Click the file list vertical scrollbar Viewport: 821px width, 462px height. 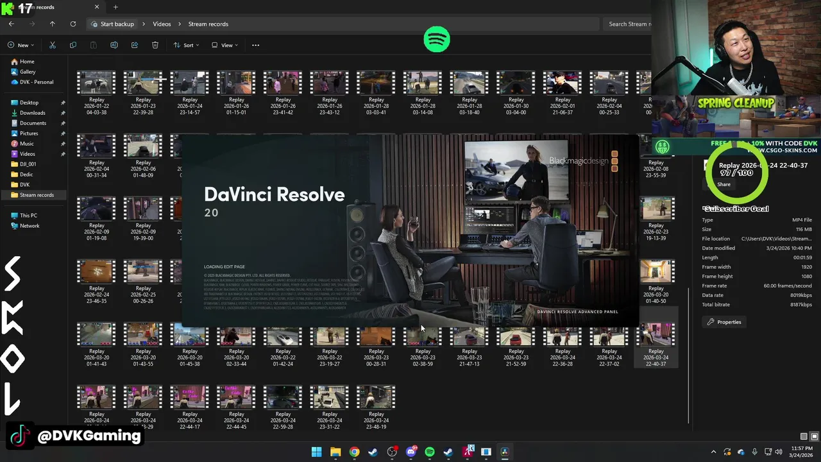(x=689, y=356)
